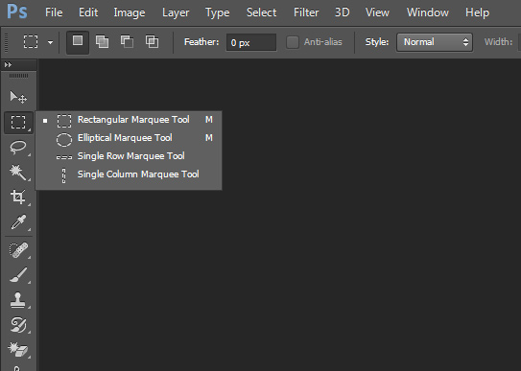Screen dimensions: 521x371
Task: Open the 3D menu
Action: click(x=342, y=12)
